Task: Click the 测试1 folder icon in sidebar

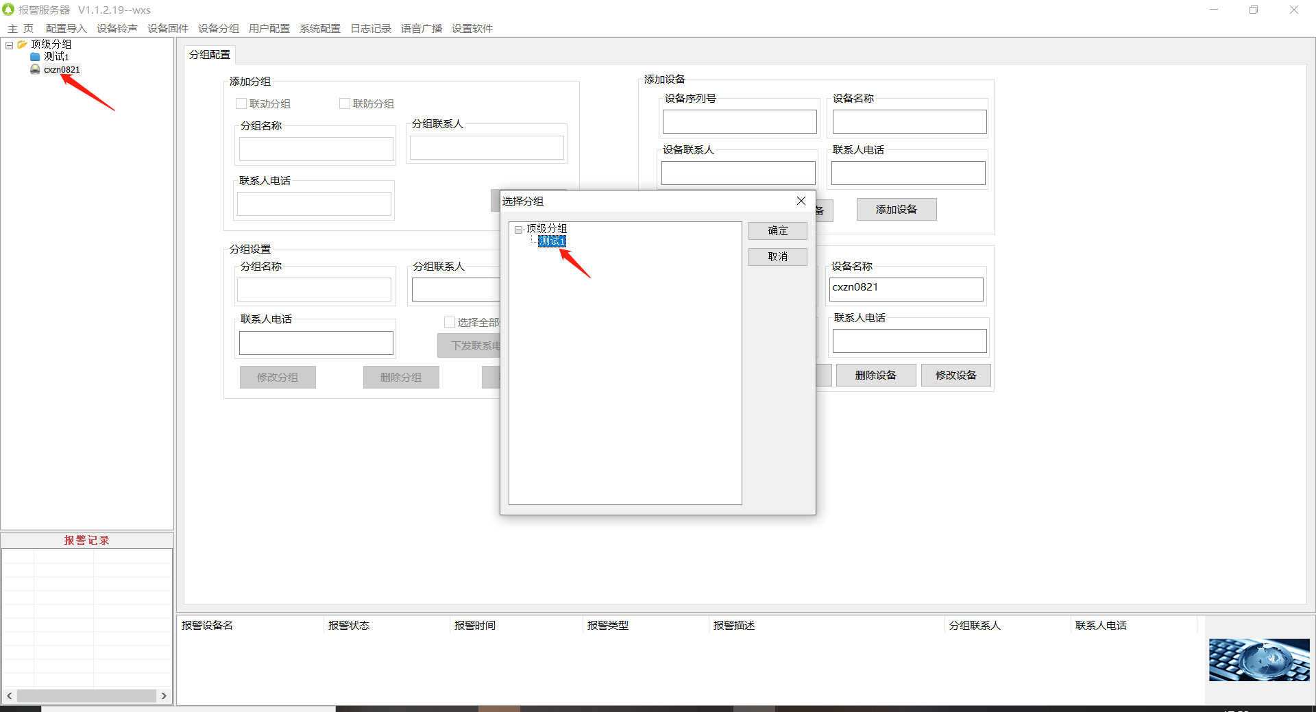Action: coord(35,57)
